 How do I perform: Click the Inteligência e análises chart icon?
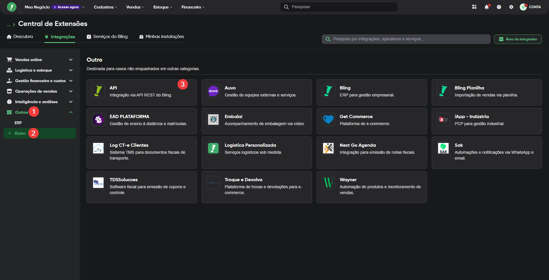pos(9,102)
